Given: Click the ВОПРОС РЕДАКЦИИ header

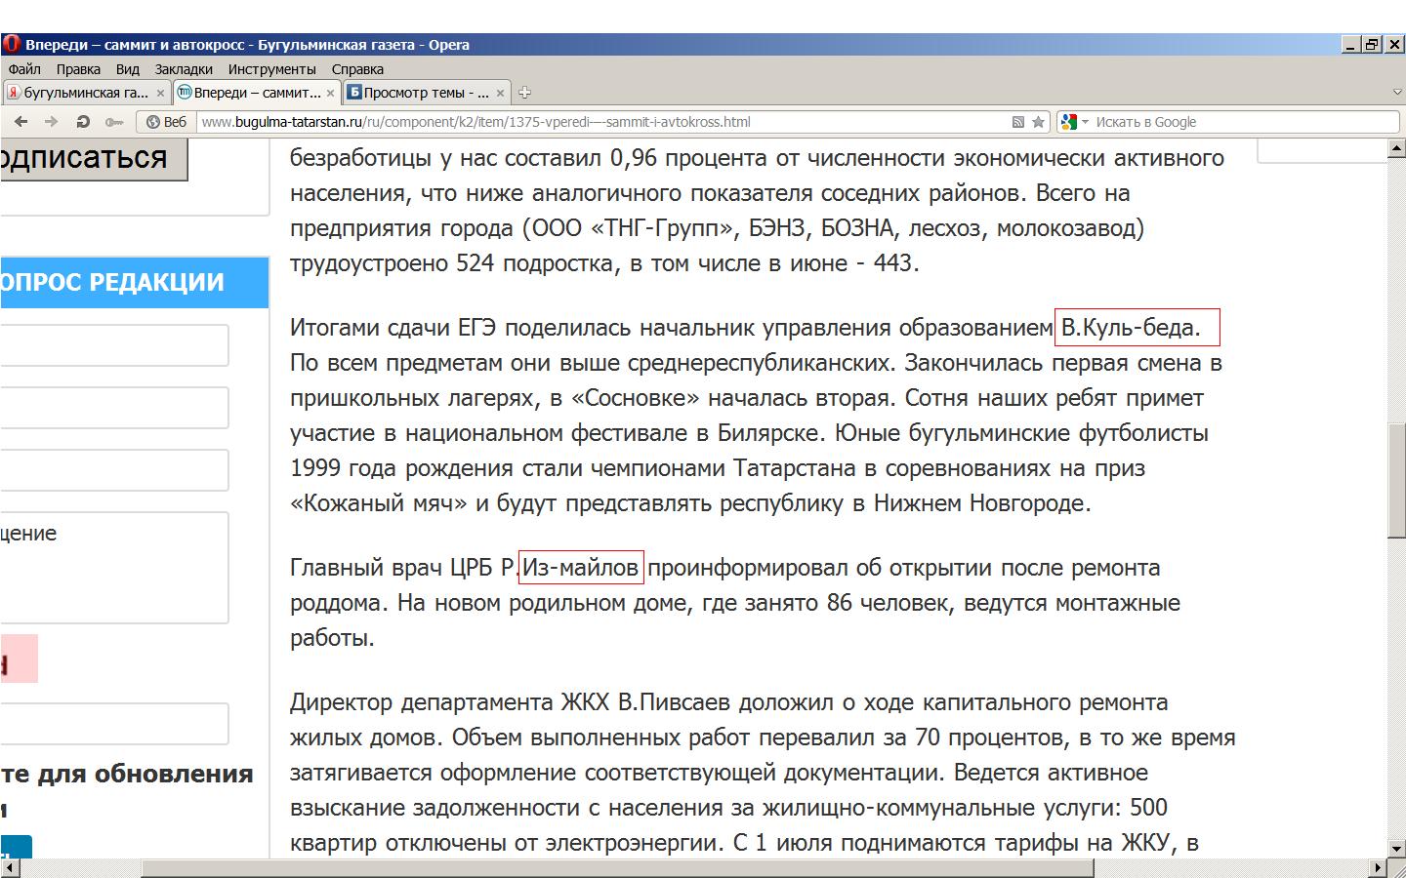Looking at the screenshot, I should [x=134, y=283].
